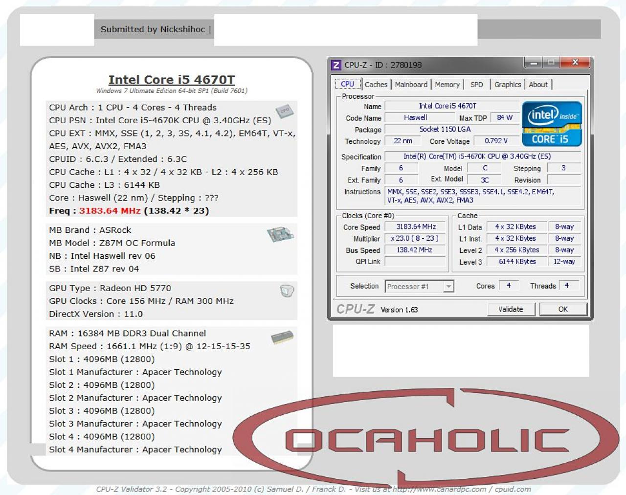Click the Validate button
626x495 pixels.
coord(511,309)
